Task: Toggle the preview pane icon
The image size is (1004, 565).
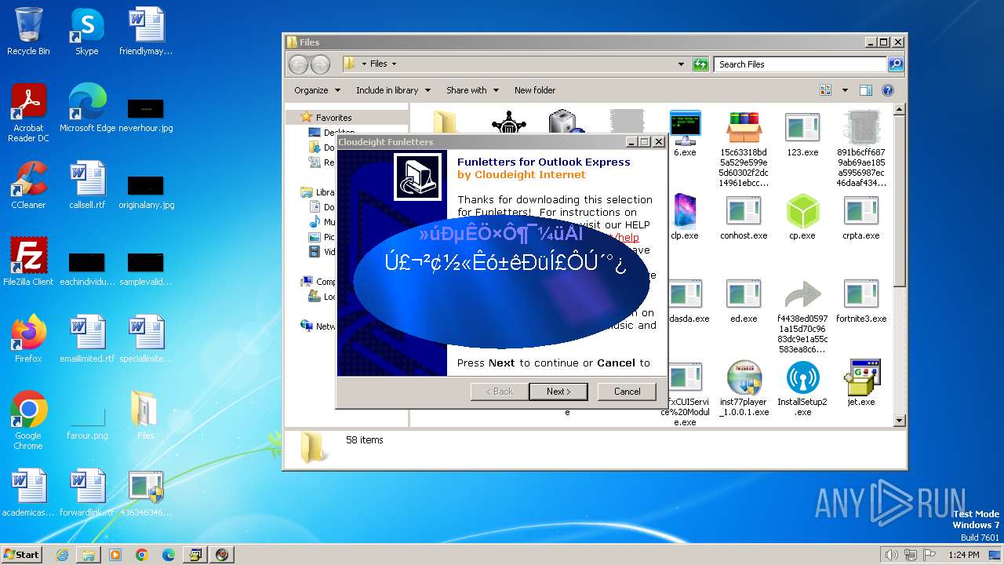Action: (x=866, y=90)
